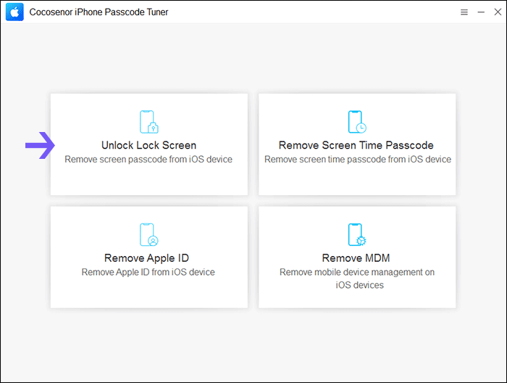The width and height of the screenshot is (507, 383).
Task: Minimize the Passcode Tuner window
Action: pos(481,12)
